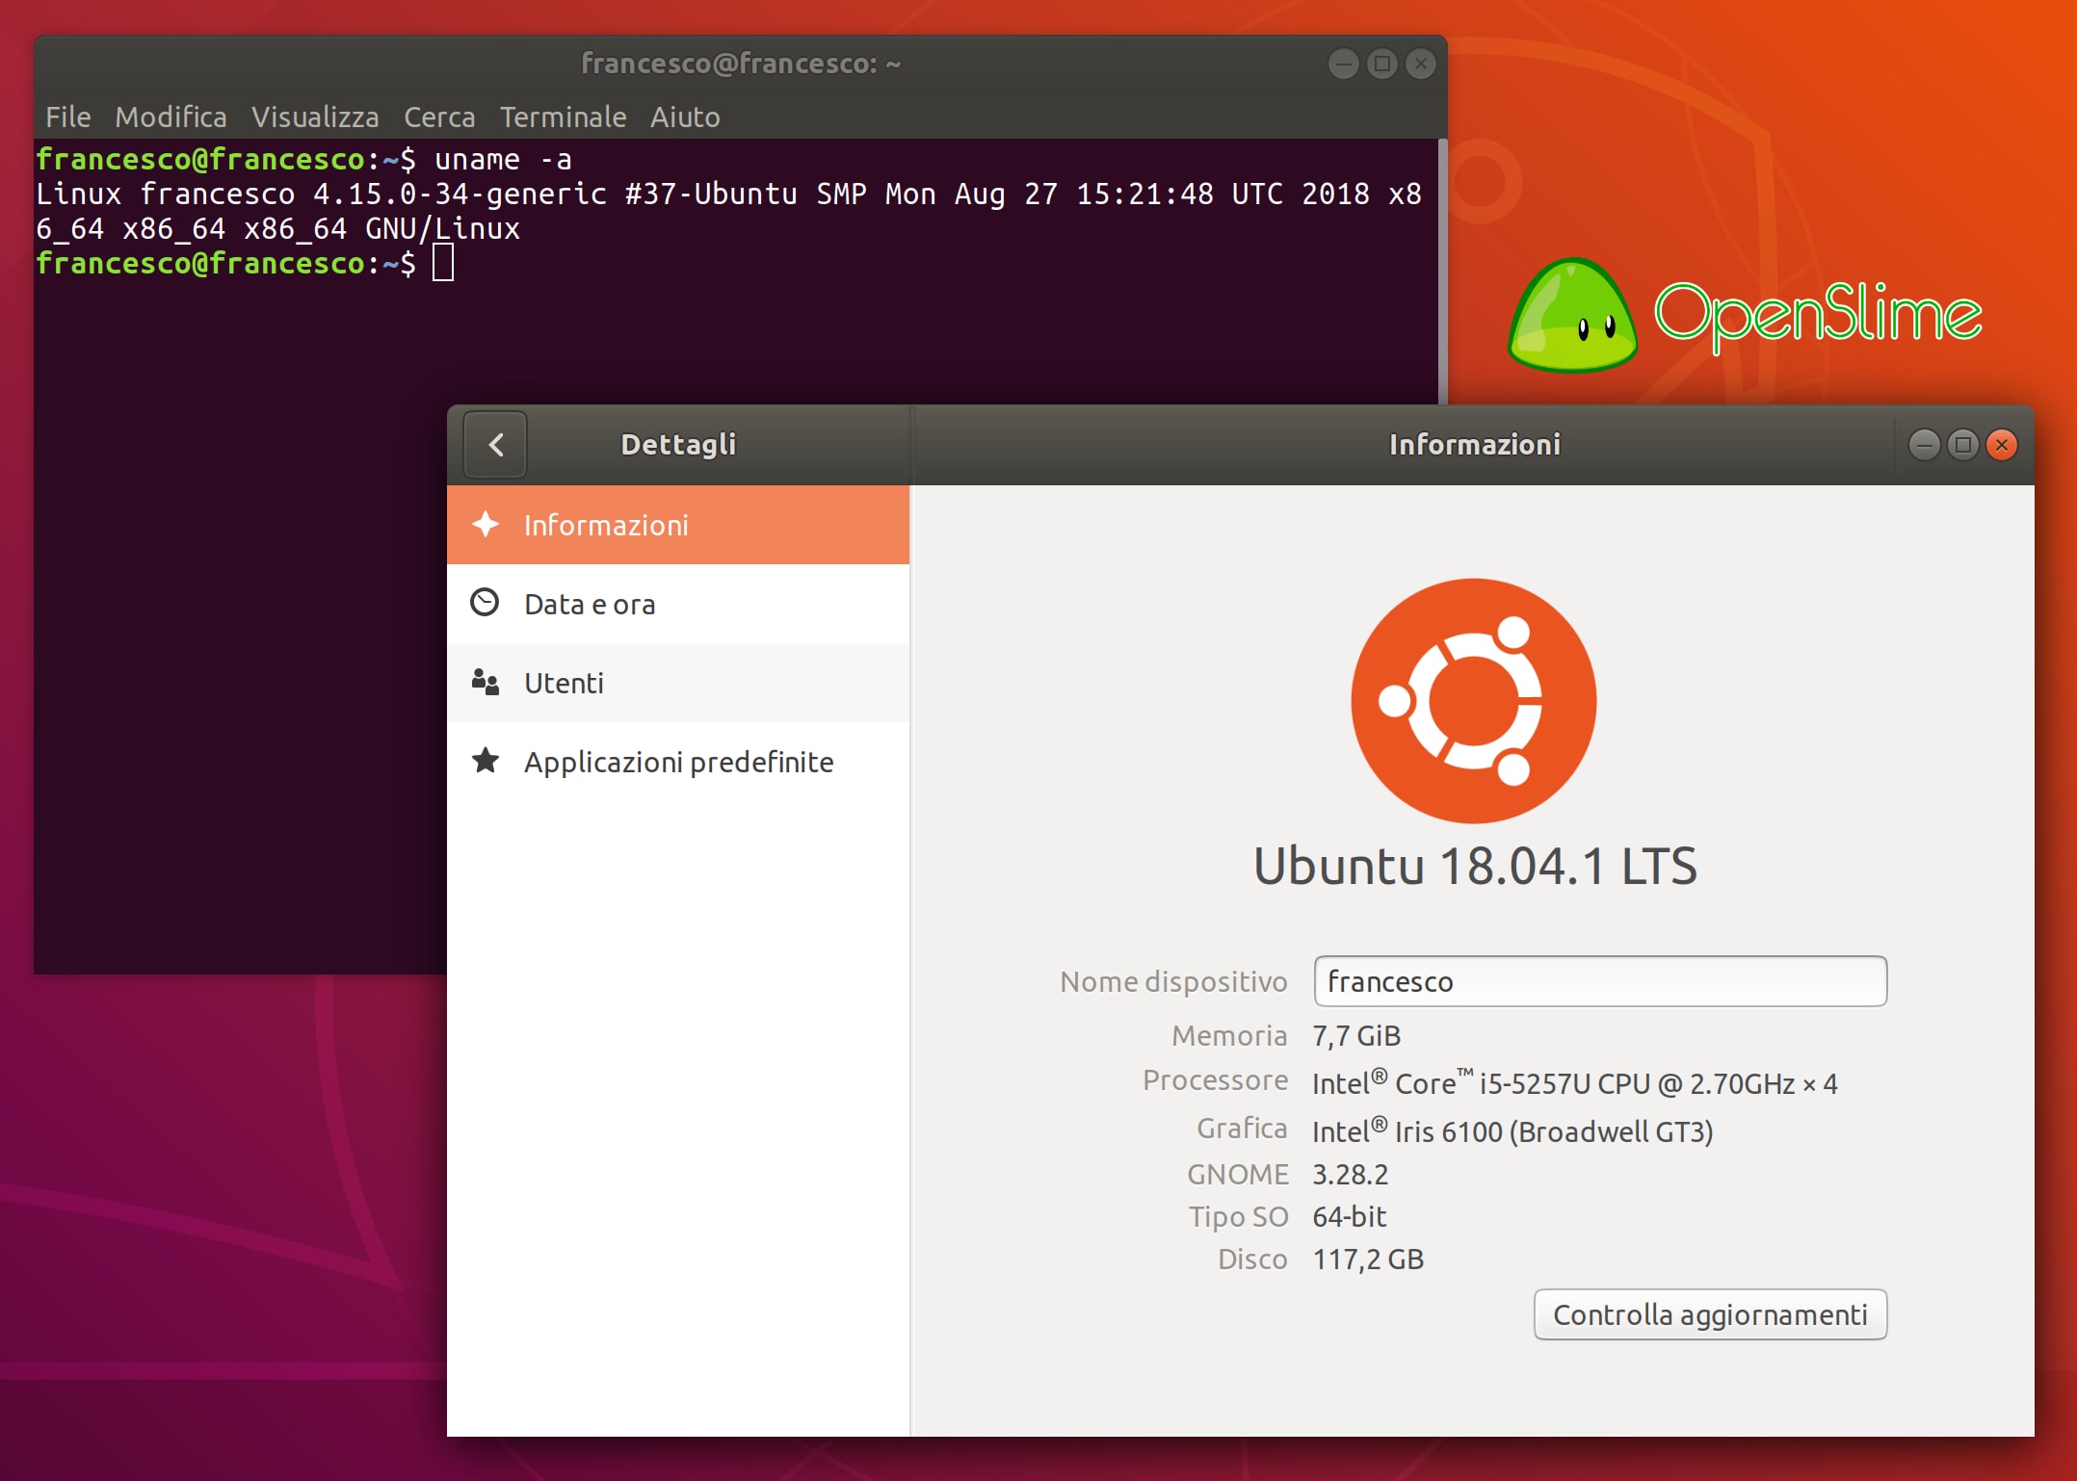The width and height of the screenshot is (2077, 1481).
Task: Maximize the Informazioni settings window
Action: [x=1962, y=445]
